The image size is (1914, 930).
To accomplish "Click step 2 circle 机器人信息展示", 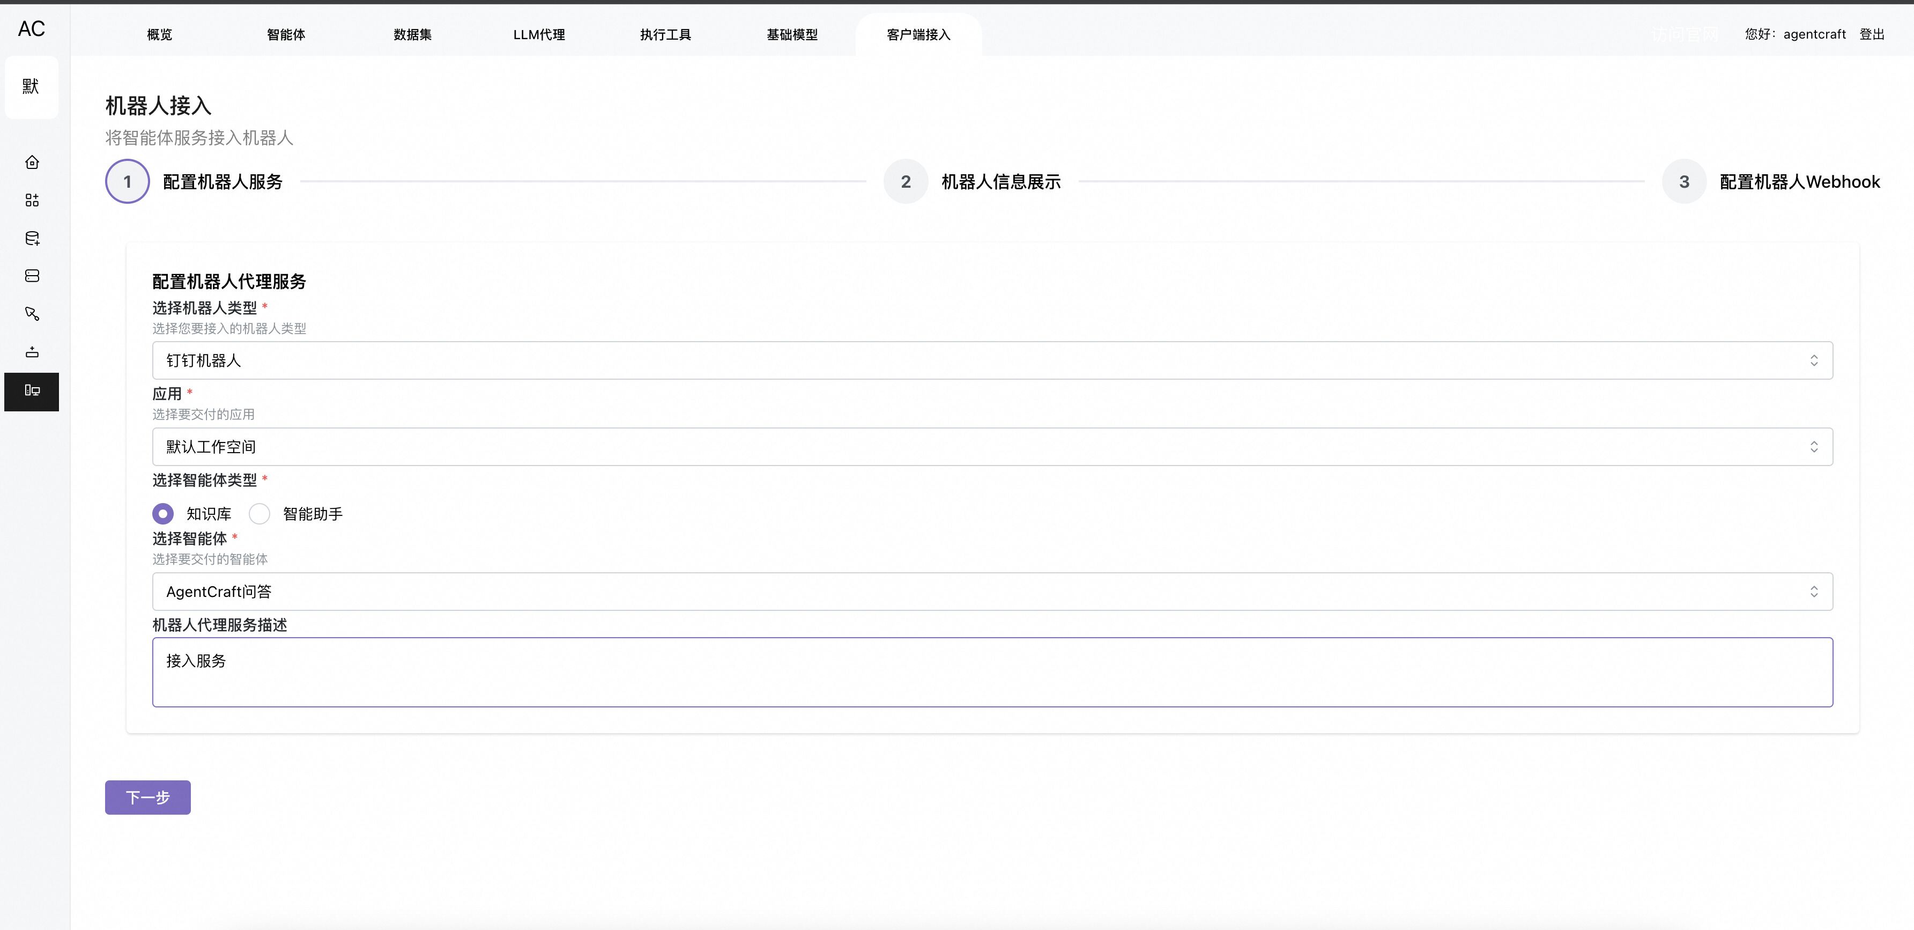I will [x=905, y=181].
